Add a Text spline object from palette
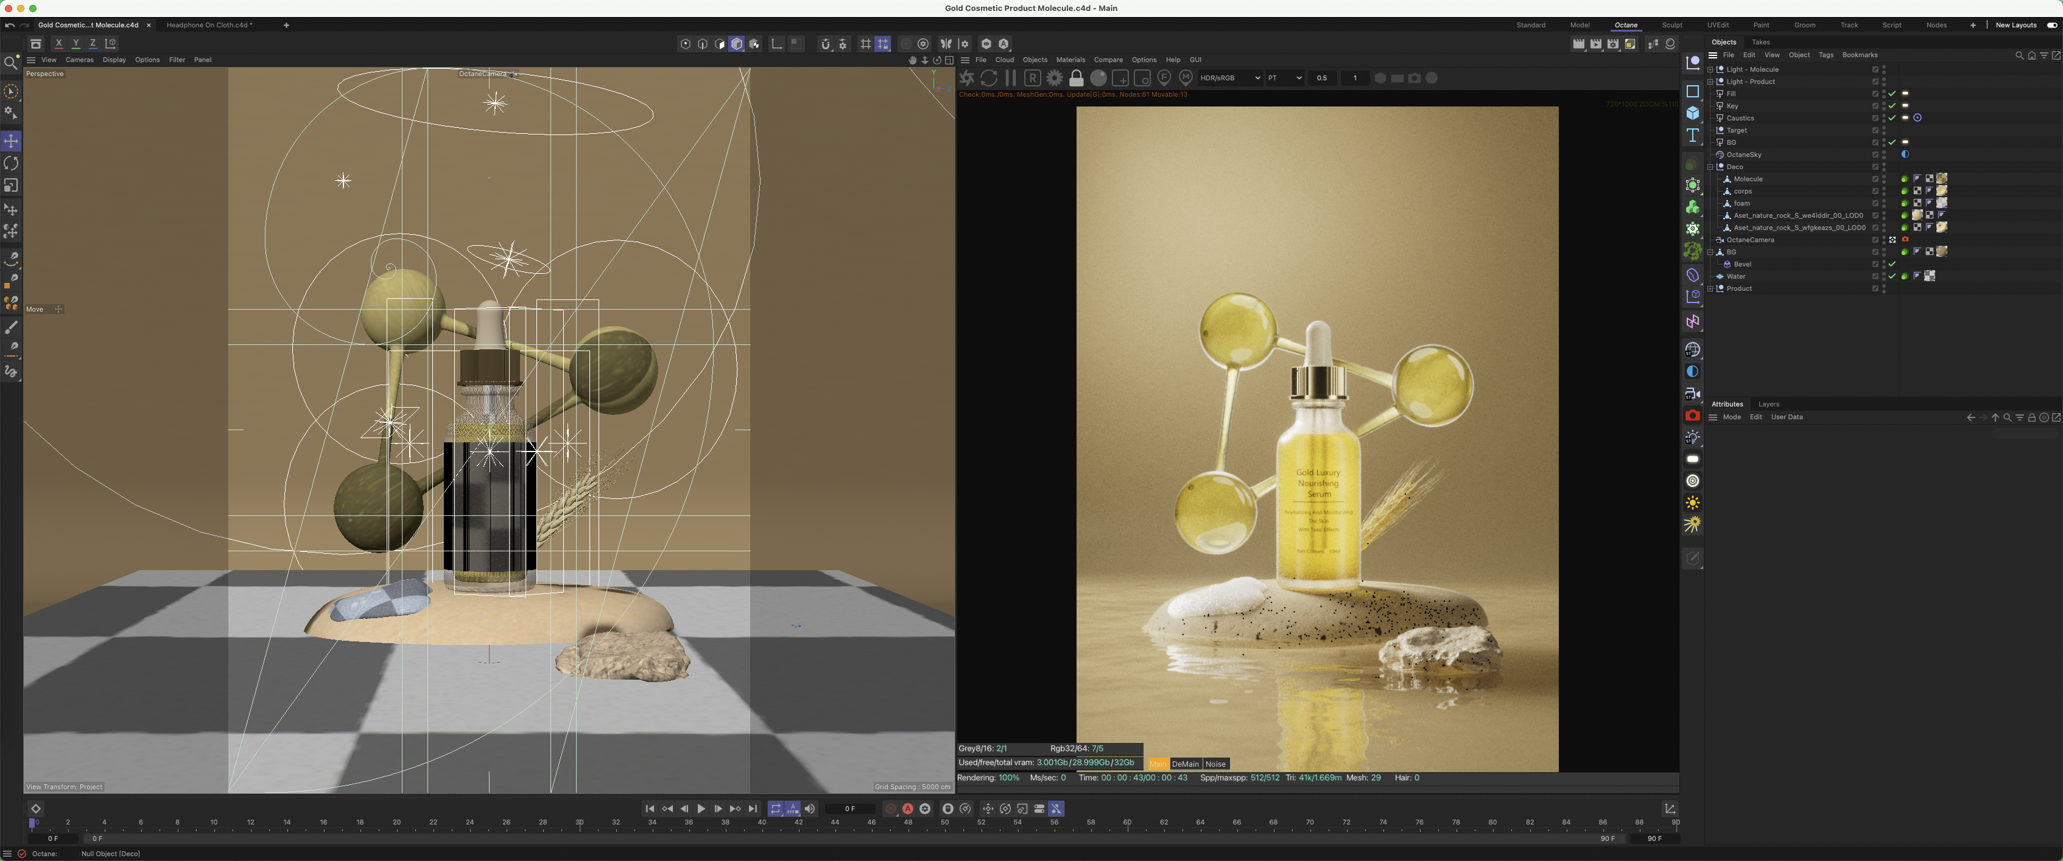 coord(1692,135)
